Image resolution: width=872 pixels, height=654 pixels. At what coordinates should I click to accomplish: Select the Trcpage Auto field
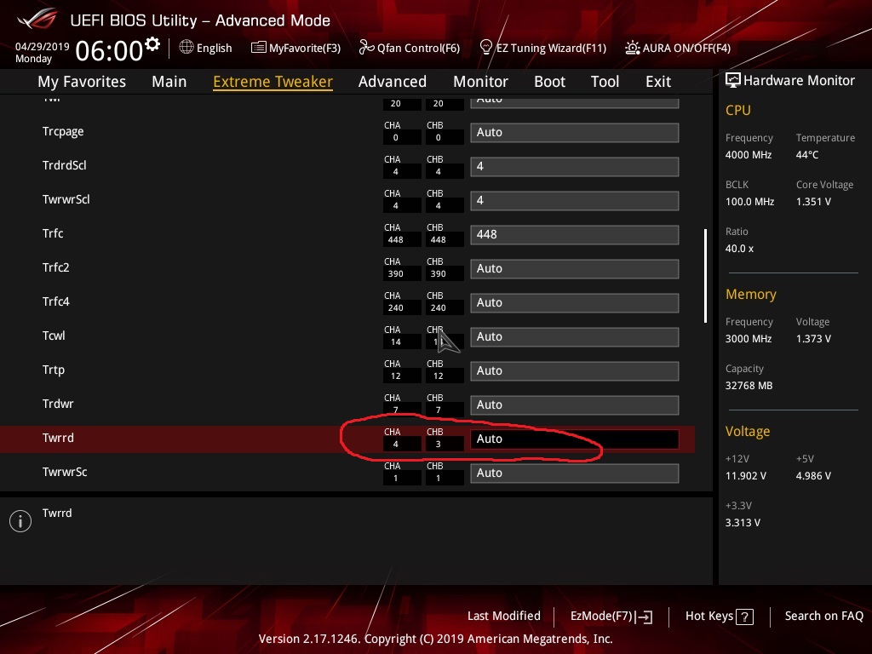point(575,132)
